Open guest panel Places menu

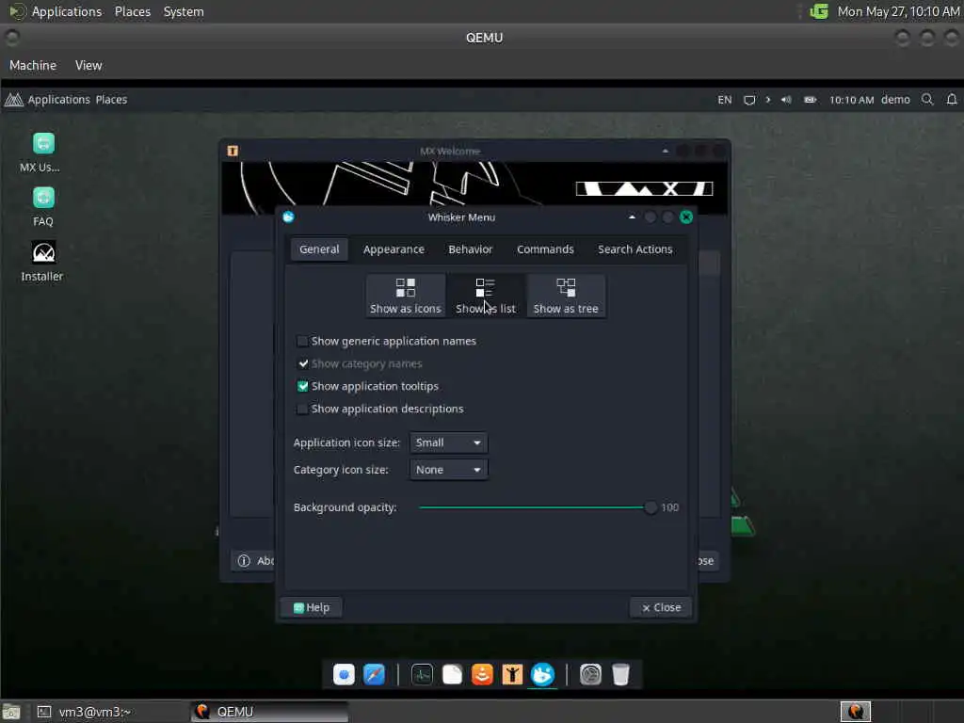pos(111,100)
